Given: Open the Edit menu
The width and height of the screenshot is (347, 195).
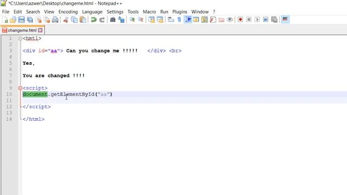Looking at the screenshot, I should (x=18, y=12).
